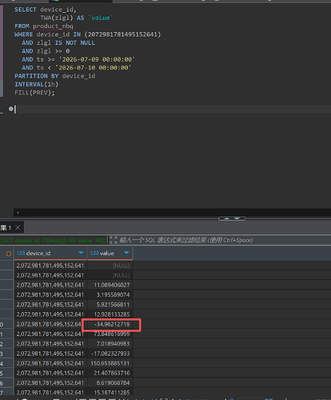Screen dimensions: 331x400
Task: Click the numeric type icon beside device_id header
Action: click(21, 253)
